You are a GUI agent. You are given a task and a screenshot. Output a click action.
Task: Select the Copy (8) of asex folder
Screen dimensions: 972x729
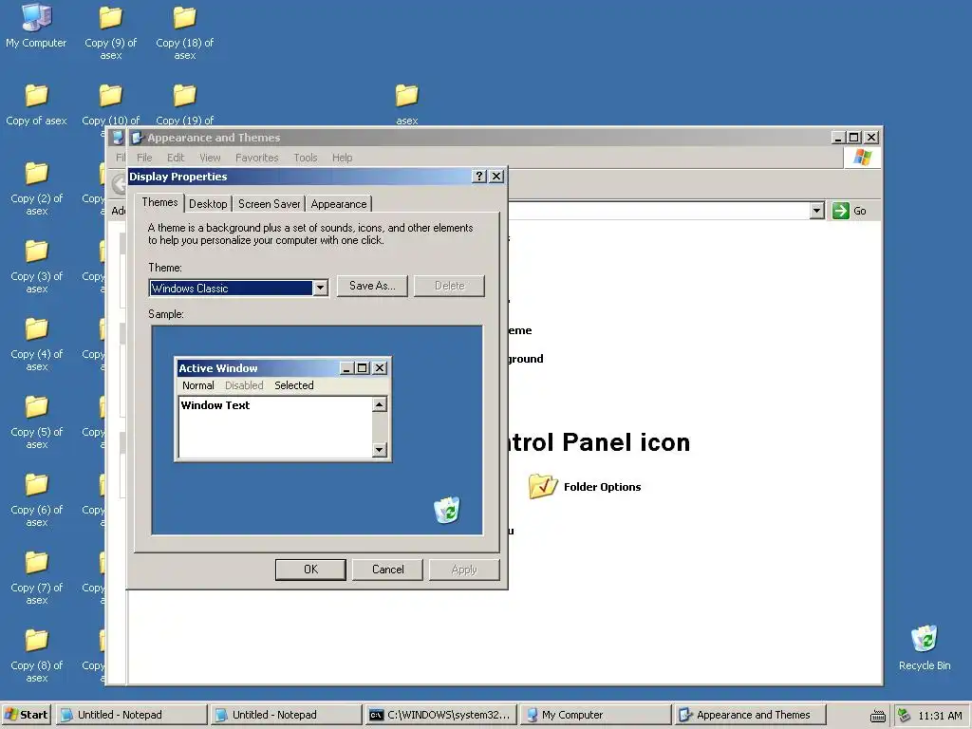pyautogui.click(x=36, y=655)
